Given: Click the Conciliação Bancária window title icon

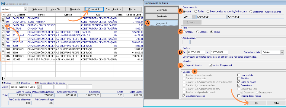Looking at the screenshot, I should [x=3, y=4].
